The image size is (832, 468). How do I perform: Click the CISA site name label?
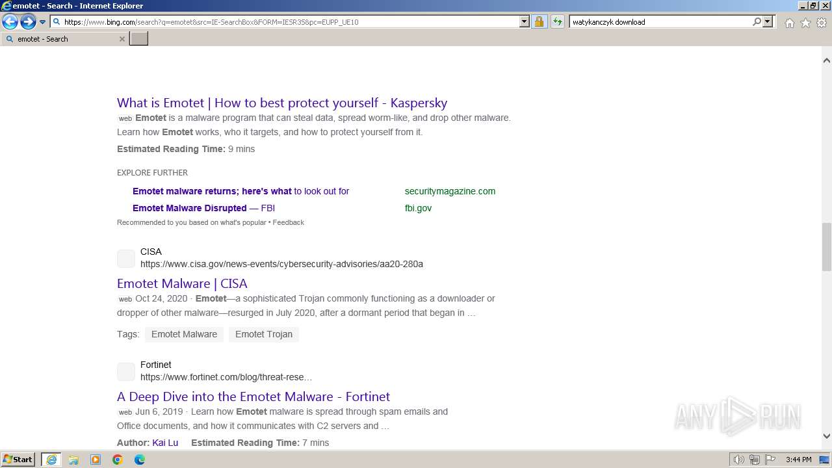[x=151, y=252]
